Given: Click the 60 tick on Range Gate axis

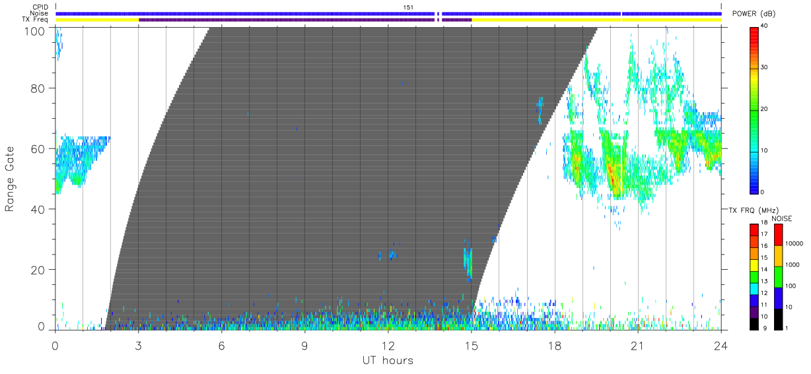Looking at the screenshot, I should tap(38, 148).
